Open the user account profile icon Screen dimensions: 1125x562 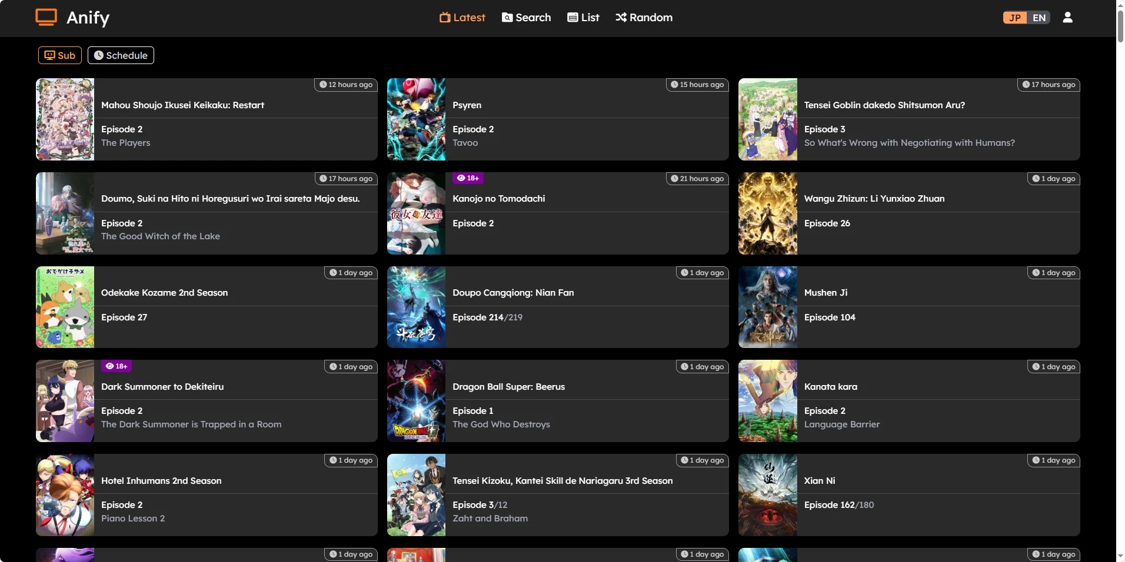pyautogui.click(x=1067, y=18)
